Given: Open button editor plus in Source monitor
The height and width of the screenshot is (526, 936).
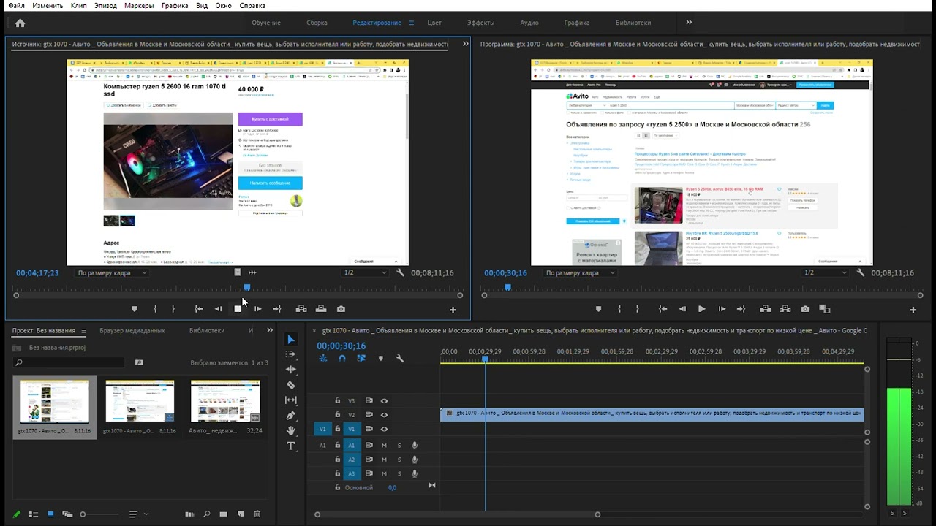Looking at the screenshot, I should (x=453, y=310).
